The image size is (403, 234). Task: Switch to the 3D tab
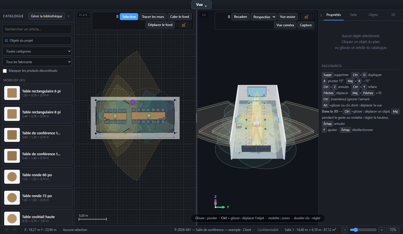point(393,15)
